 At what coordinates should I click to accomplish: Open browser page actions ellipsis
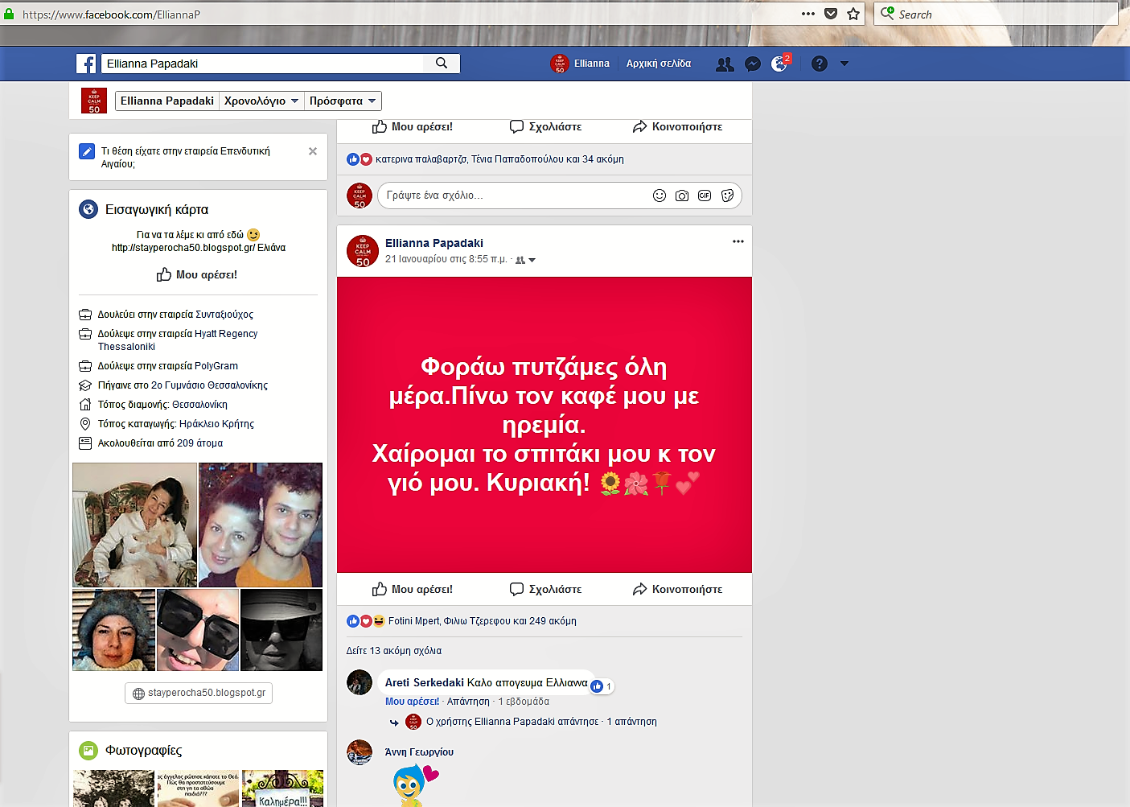(808, 14)
